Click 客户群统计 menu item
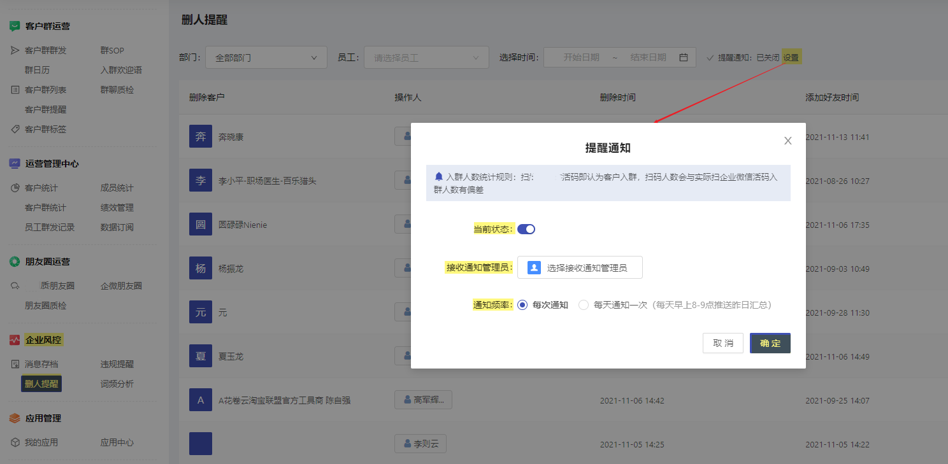The width and height of the screenshot is (948, 464). coord(45,207)
